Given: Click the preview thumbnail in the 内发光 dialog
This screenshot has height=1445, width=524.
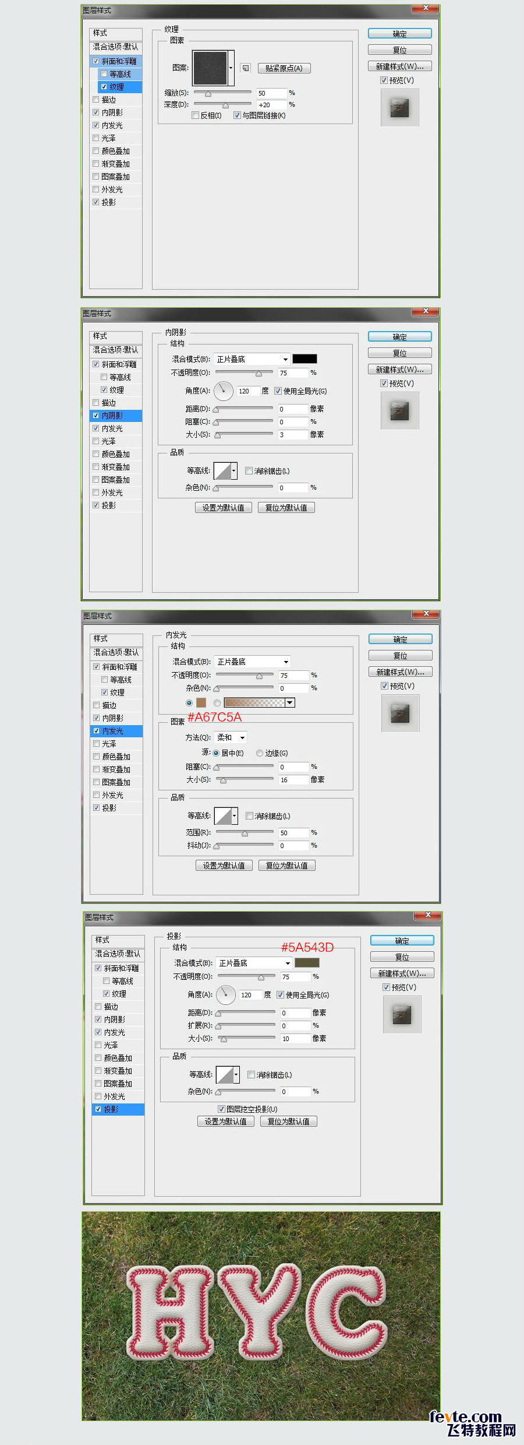Looking at the screenshot, I should point(401,713).
